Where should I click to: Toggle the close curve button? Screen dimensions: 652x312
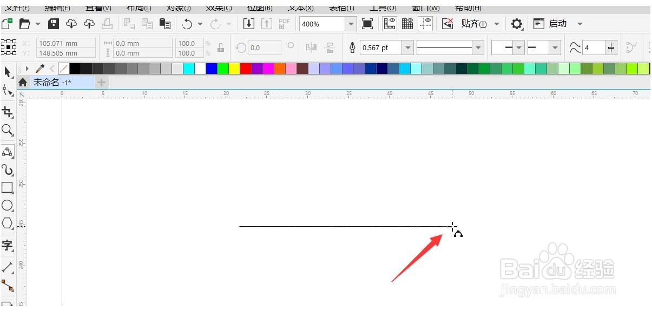(x=631, y=48)
